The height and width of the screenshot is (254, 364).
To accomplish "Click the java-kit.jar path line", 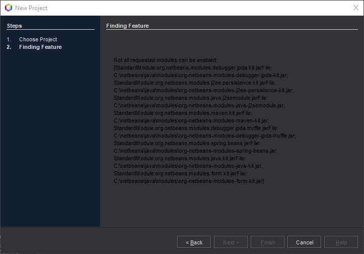I will [188, 166].
